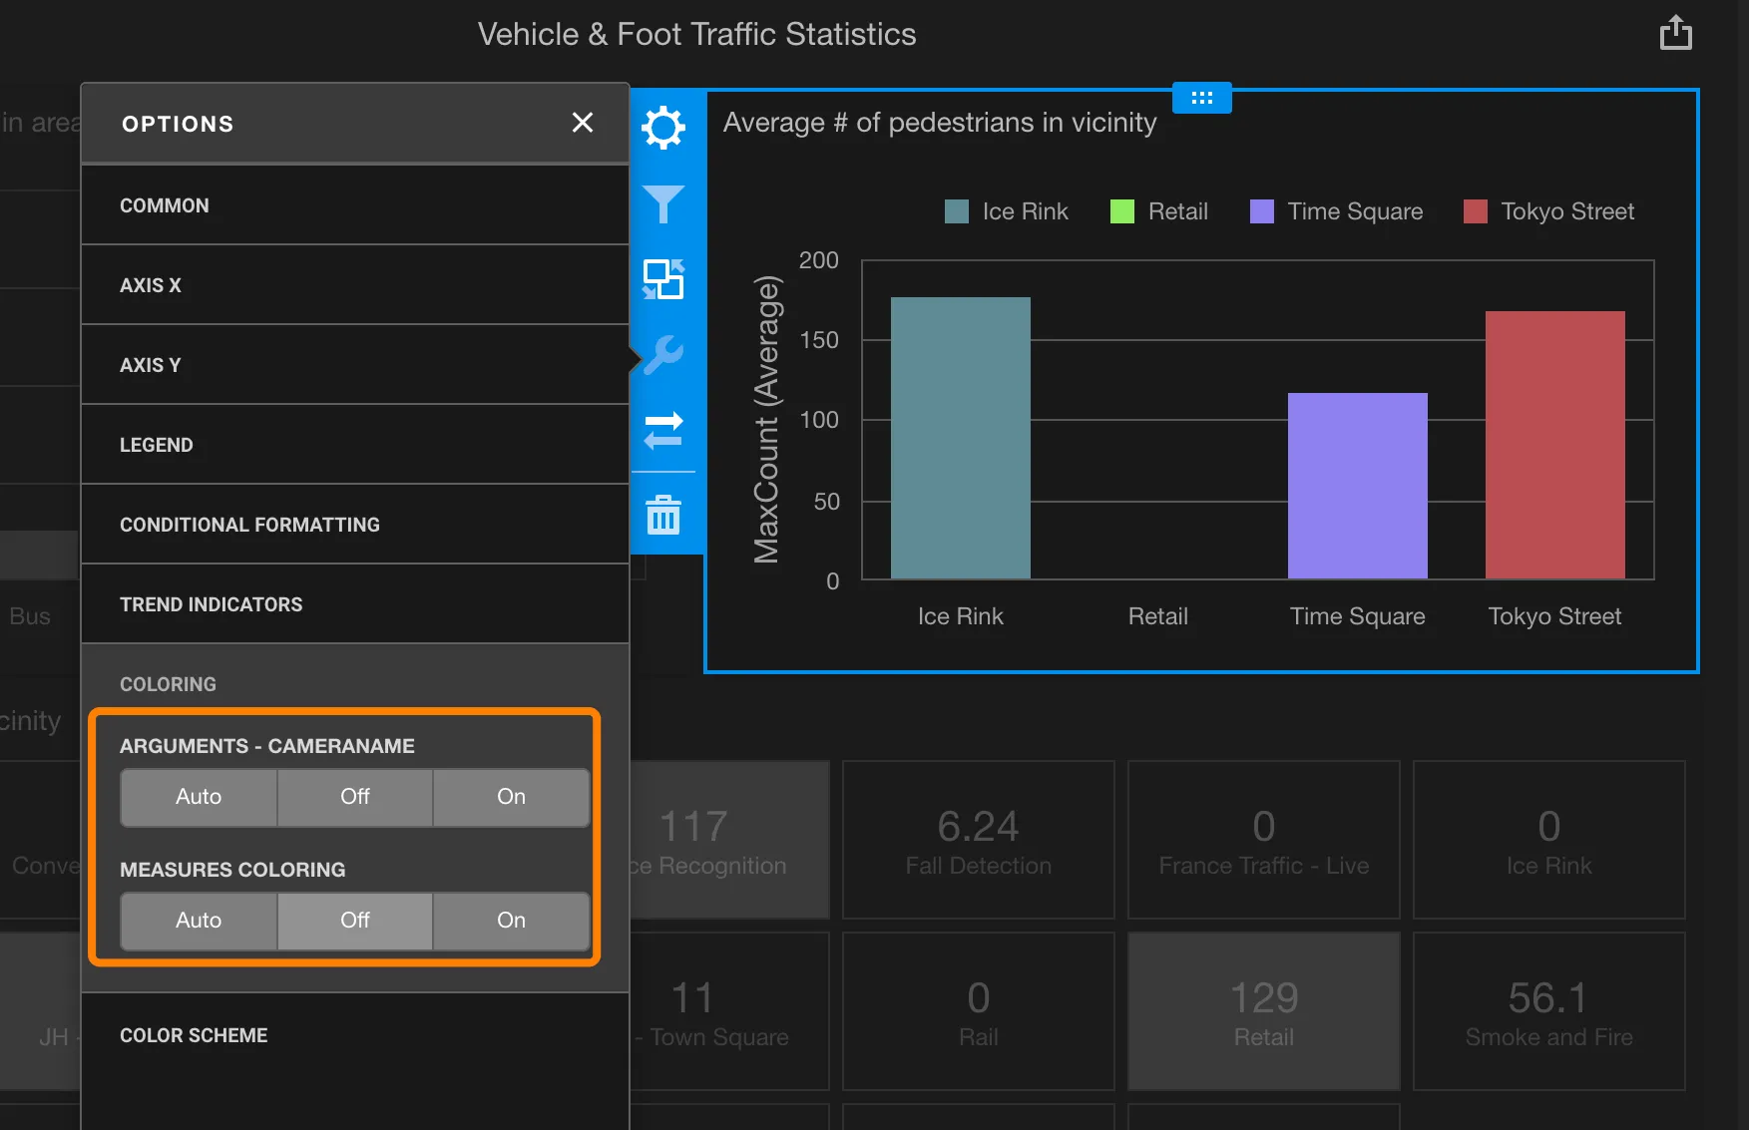
Task: Click the France Traffic - Live card
Action: coord(1264,840)
